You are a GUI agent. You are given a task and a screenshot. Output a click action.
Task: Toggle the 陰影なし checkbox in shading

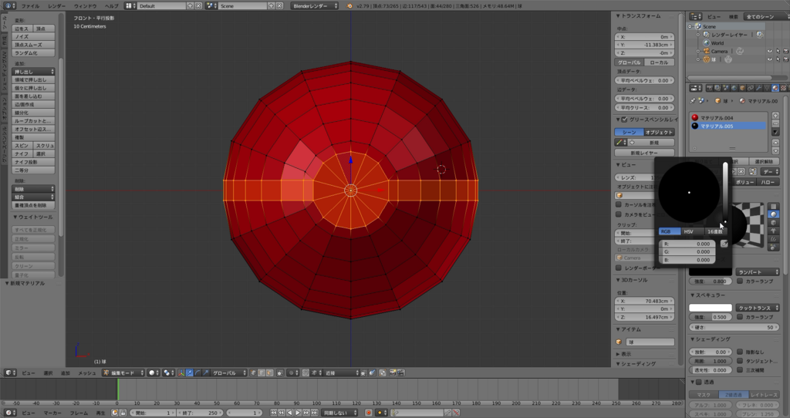coord(739,351)
